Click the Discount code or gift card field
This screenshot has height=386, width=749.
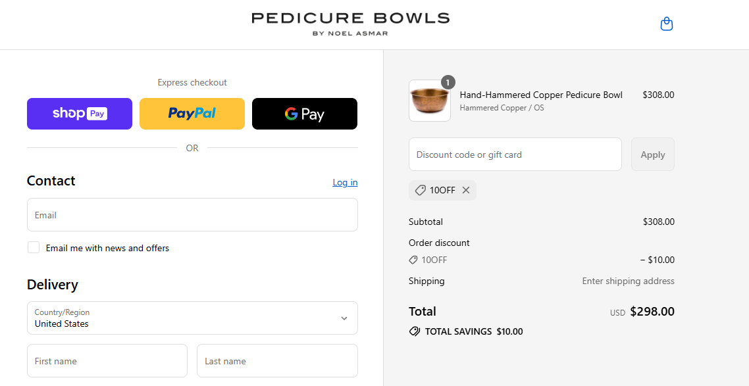click(x=515, y=154)
